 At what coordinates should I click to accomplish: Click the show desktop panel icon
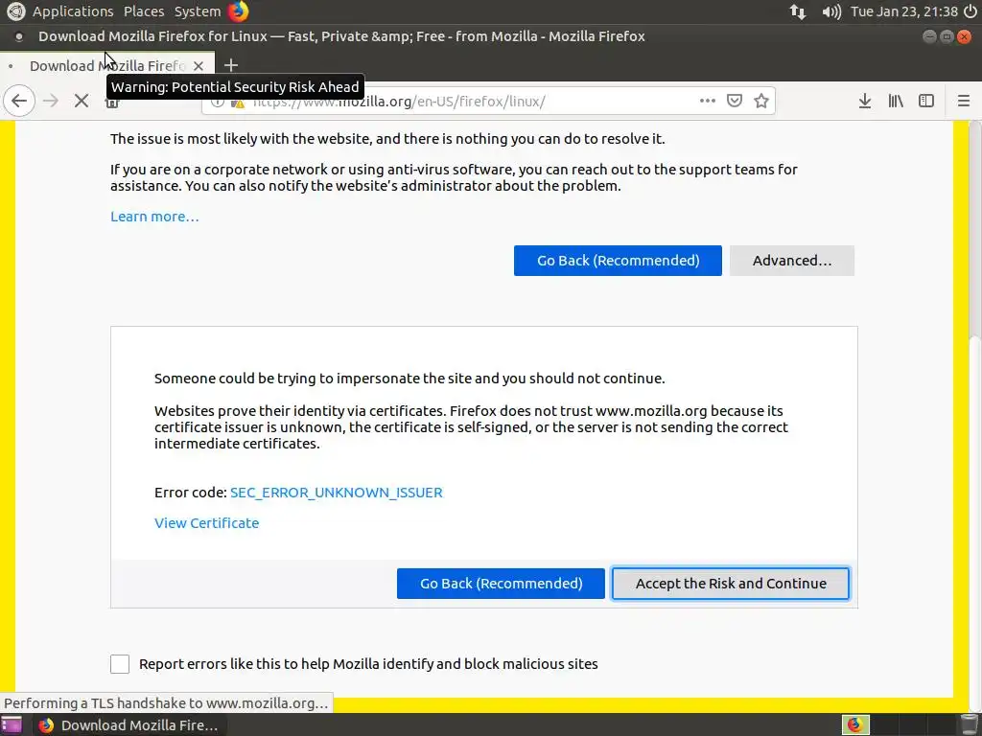(12, 724)
